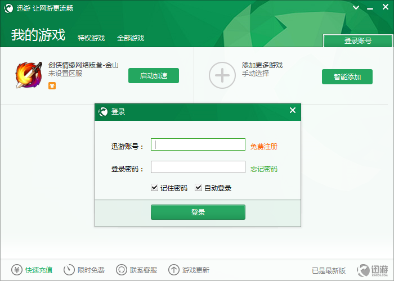Click 启动加速 button for the game
Screen dimensions: 394x281
(x=154, y=75)
